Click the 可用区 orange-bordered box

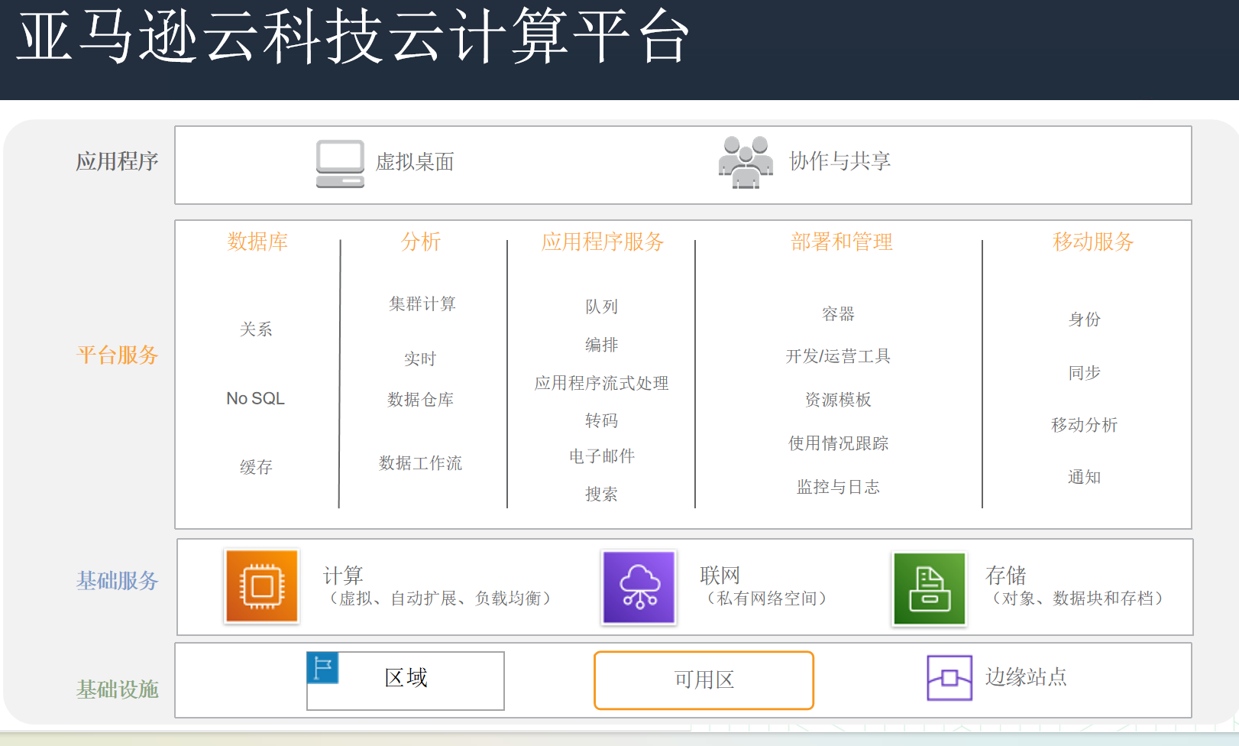click(x=704, y=680)
